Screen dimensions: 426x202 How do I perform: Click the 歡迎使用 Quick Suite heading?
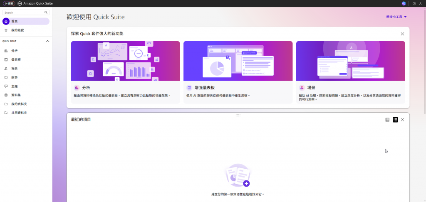pos(96,17)
